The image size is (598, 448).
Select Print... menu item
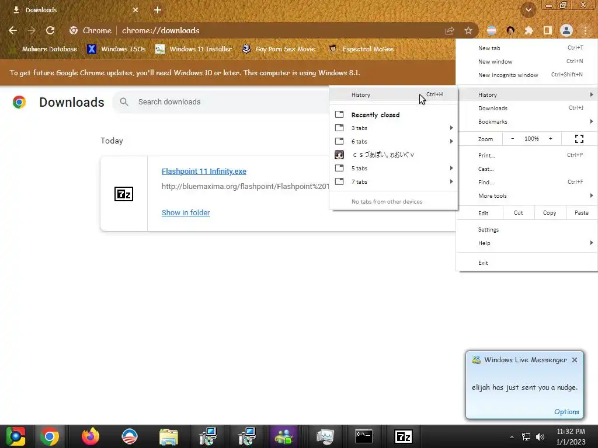coord(527,155)
